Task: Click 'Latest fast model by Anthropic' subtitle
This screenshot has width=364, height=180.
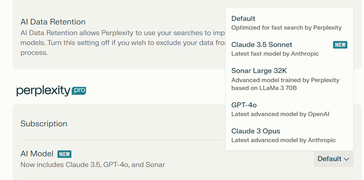Action: tap(275, 54)
